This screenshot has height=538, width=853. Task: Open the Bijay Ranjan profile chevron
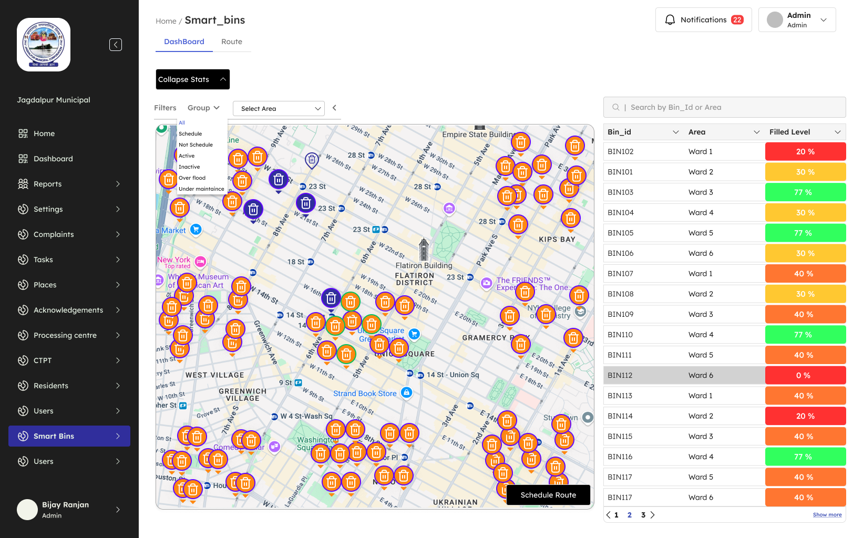[118, 510]
